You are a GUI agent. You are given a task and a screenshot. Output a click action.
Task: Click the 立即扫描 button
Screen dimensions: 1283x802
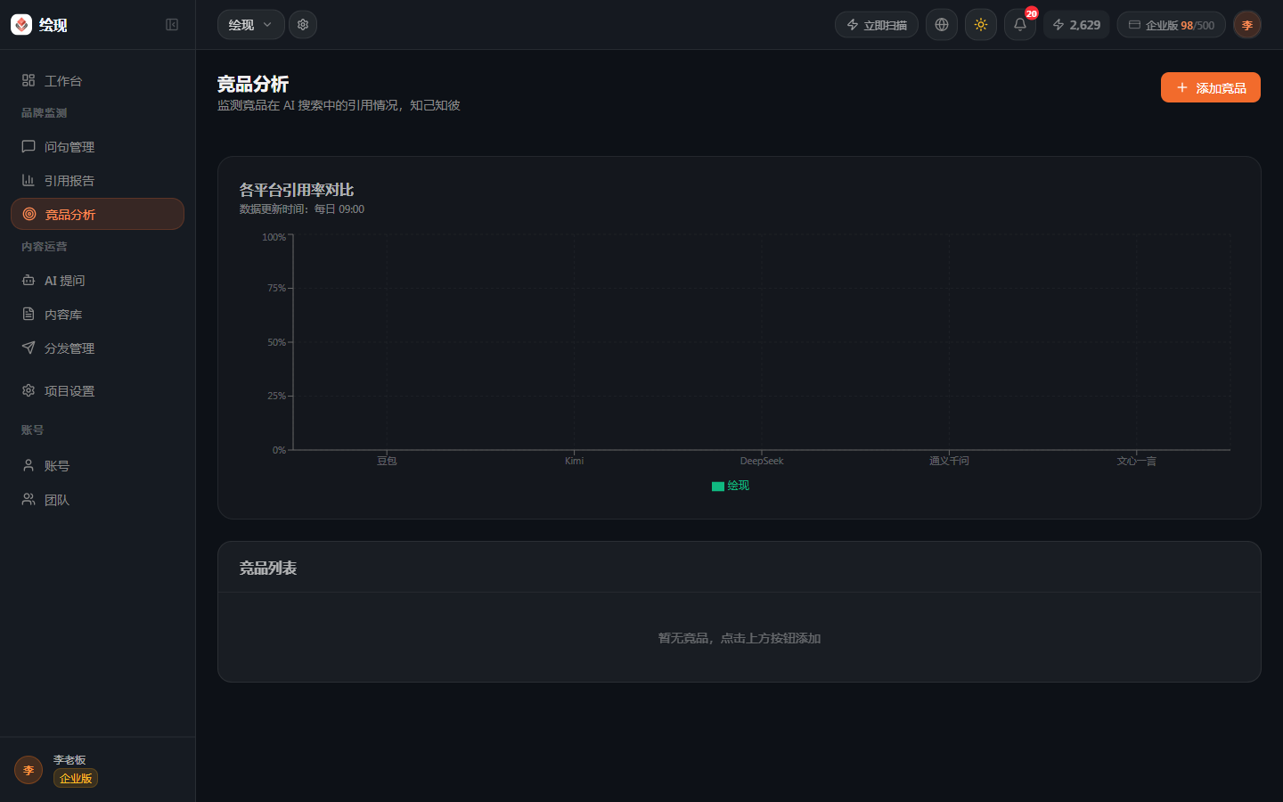877,25
